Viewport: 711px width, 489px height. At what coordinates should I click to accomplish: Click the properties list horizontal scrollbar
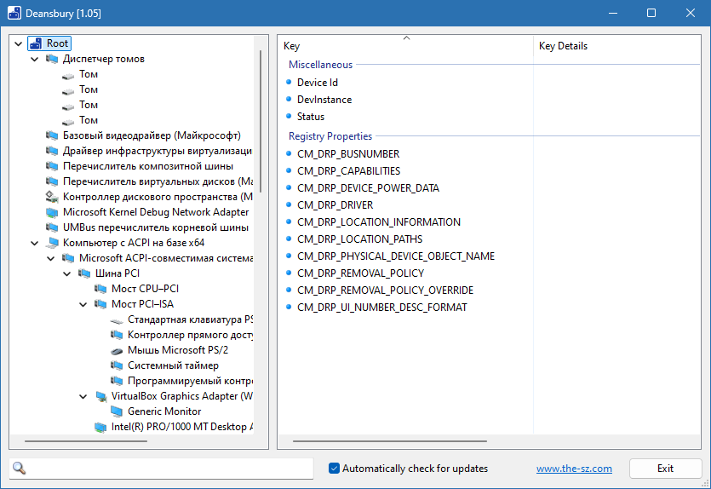point(390,441)
